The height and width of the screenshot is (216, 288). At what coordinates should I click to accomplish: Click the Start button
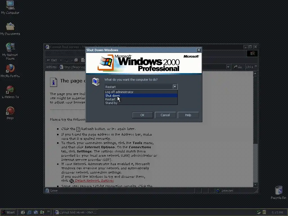pyautogui.click(x=8, y=212)
